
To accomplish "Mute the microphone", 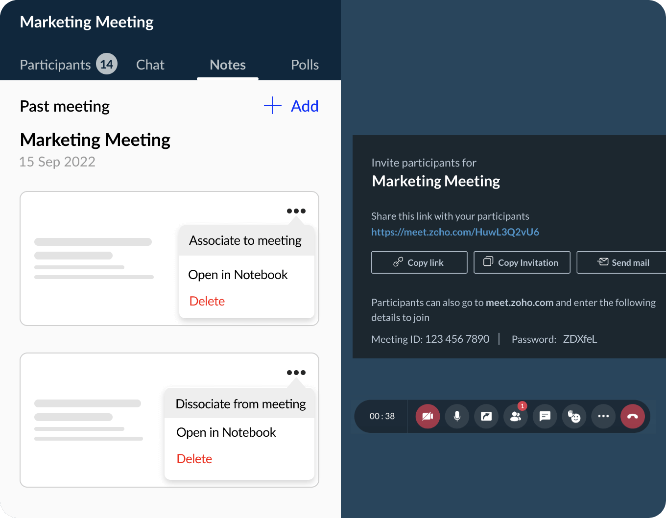I will click(x=457, y=416).
